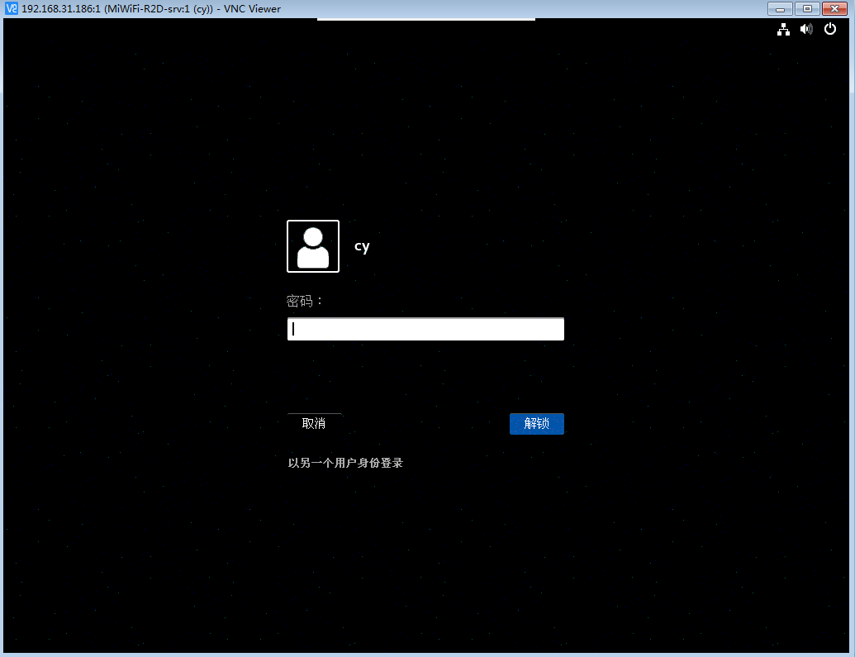
Task: Close the VNC Viewer window
Action: (834, 9)
